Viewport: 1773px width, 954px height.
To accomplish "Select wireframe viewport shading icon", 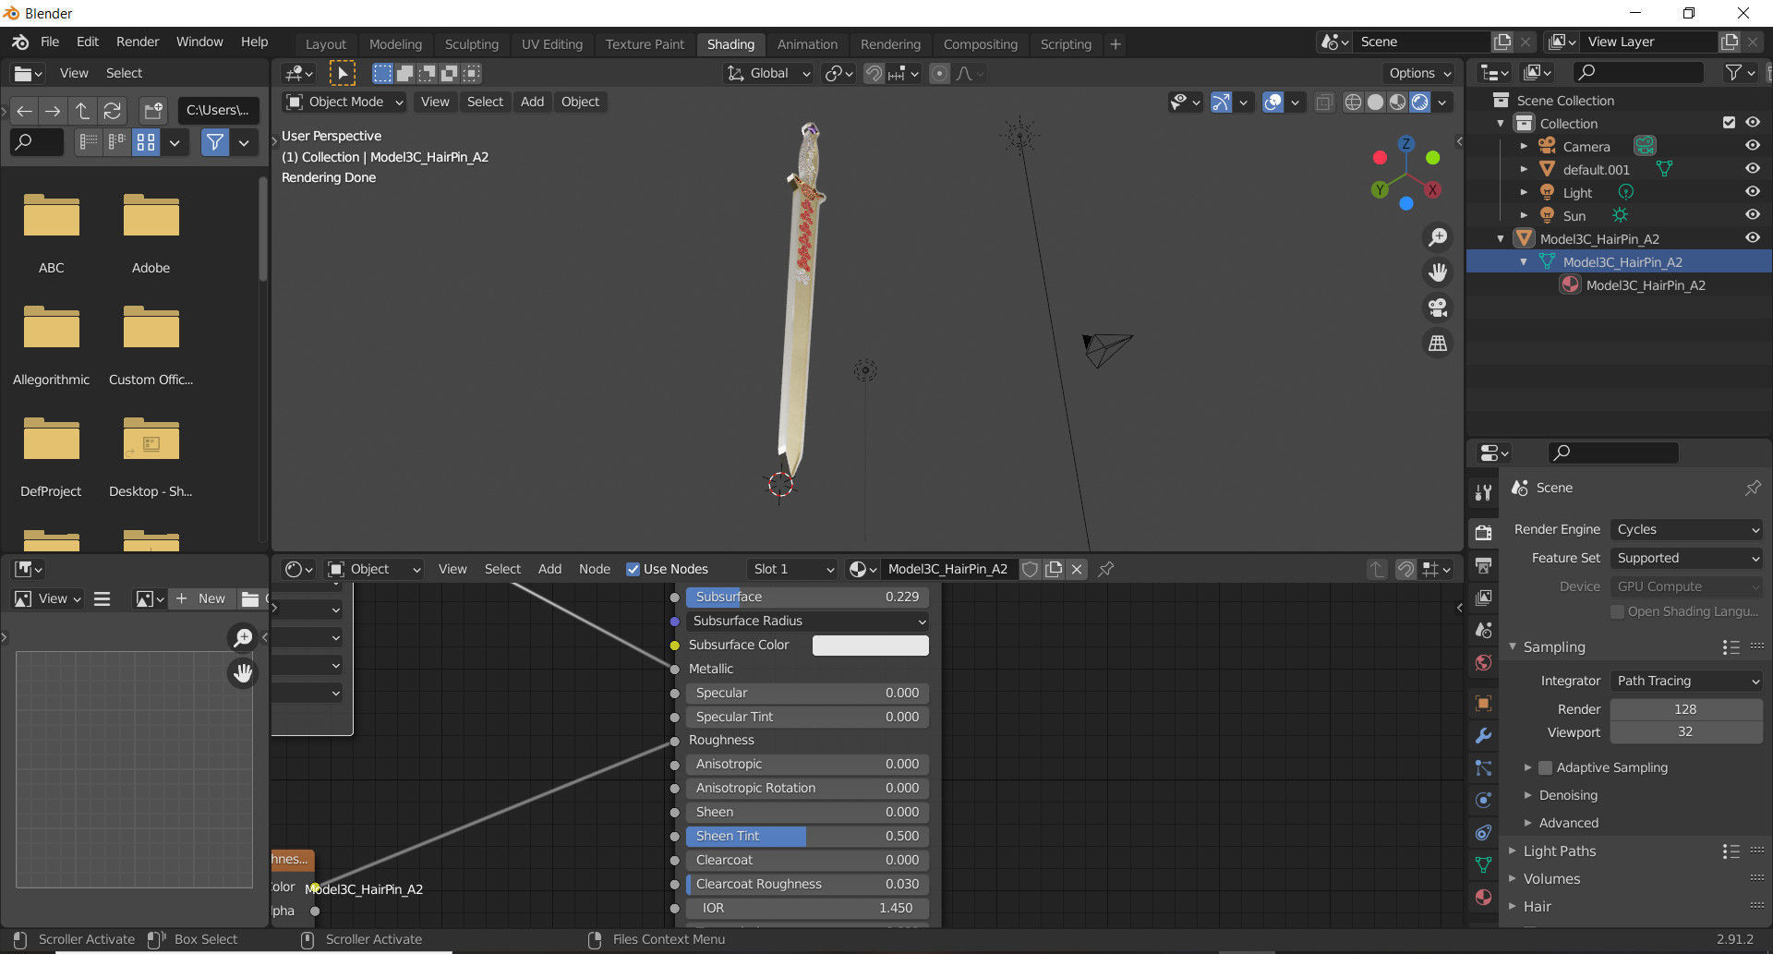I will click(x=1353, y=102).
